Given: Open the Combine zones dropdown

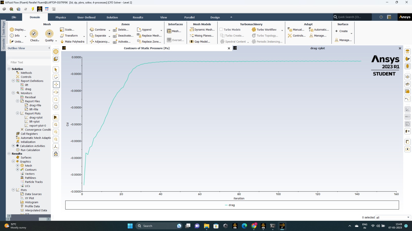Looking at the screenshot, I should click(100, 30).
